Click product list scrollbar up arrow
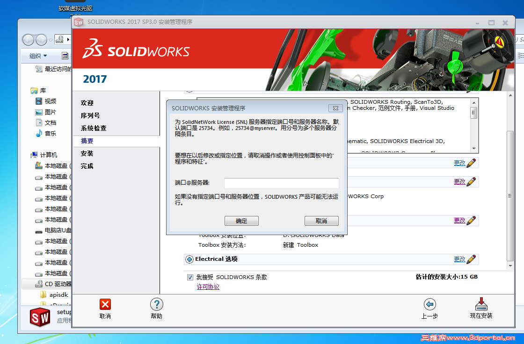The height and width of the screenshot is (344, 524). click(474, 102)
